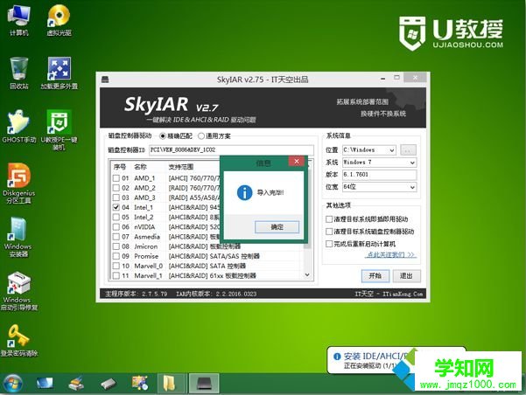This screenshot has height=395, width=526.
Task: Click the browse '...' button beside 位置
Action: click(x=408, y=150)
